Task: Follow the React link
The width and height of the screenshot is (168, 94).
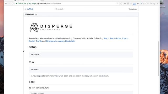Action: (106, 38)
